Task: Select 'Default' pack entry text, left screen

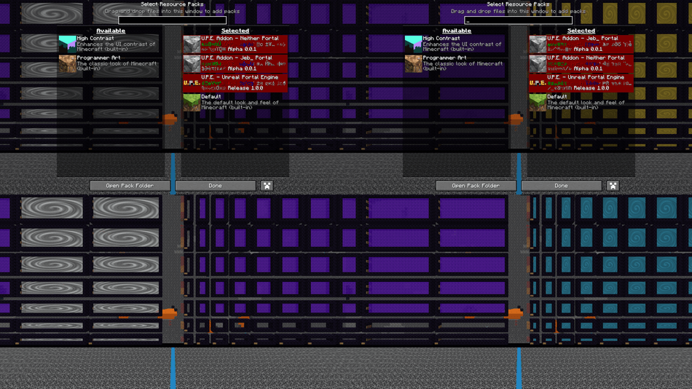Action: pos(211,97)
